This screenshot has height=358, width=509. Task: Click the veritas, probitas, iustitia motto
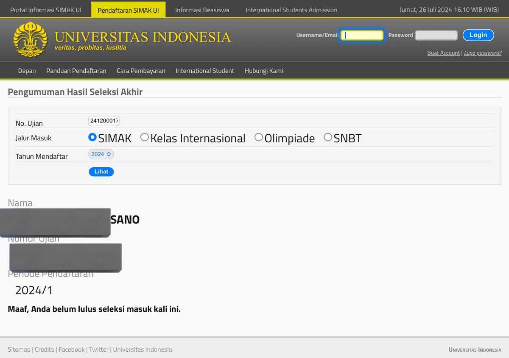90,48
